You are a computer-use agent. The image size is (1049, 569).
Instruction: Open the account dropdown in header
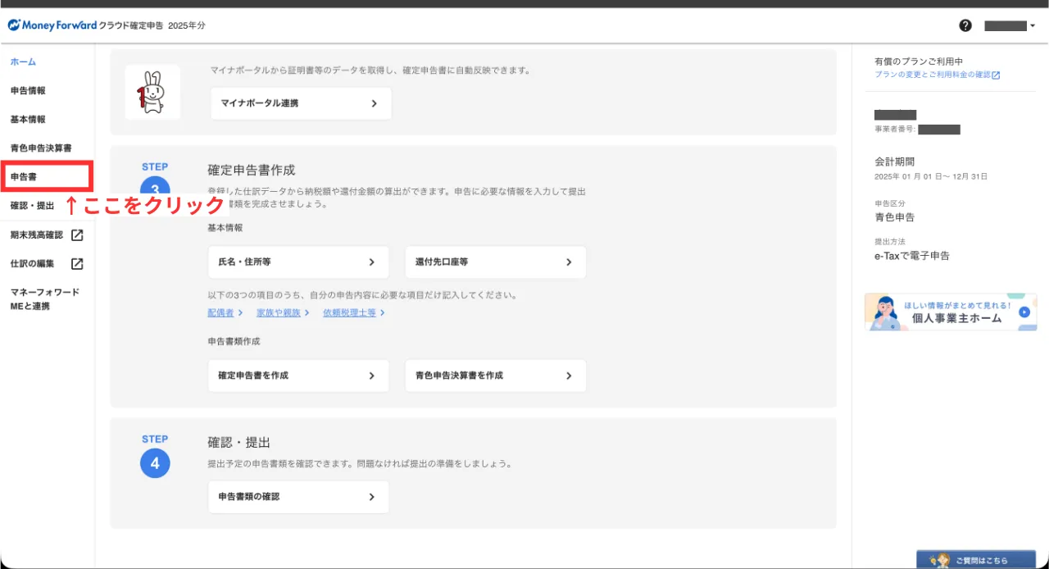point(1010,25)
